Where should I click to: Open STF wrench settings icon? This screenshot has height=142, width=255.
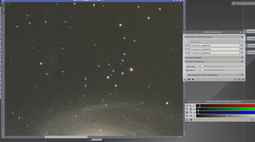click(x=187, y=116)
